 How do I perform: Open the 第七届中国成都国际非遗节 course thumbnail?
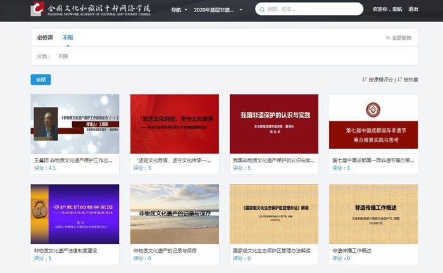tap(373, 123)
